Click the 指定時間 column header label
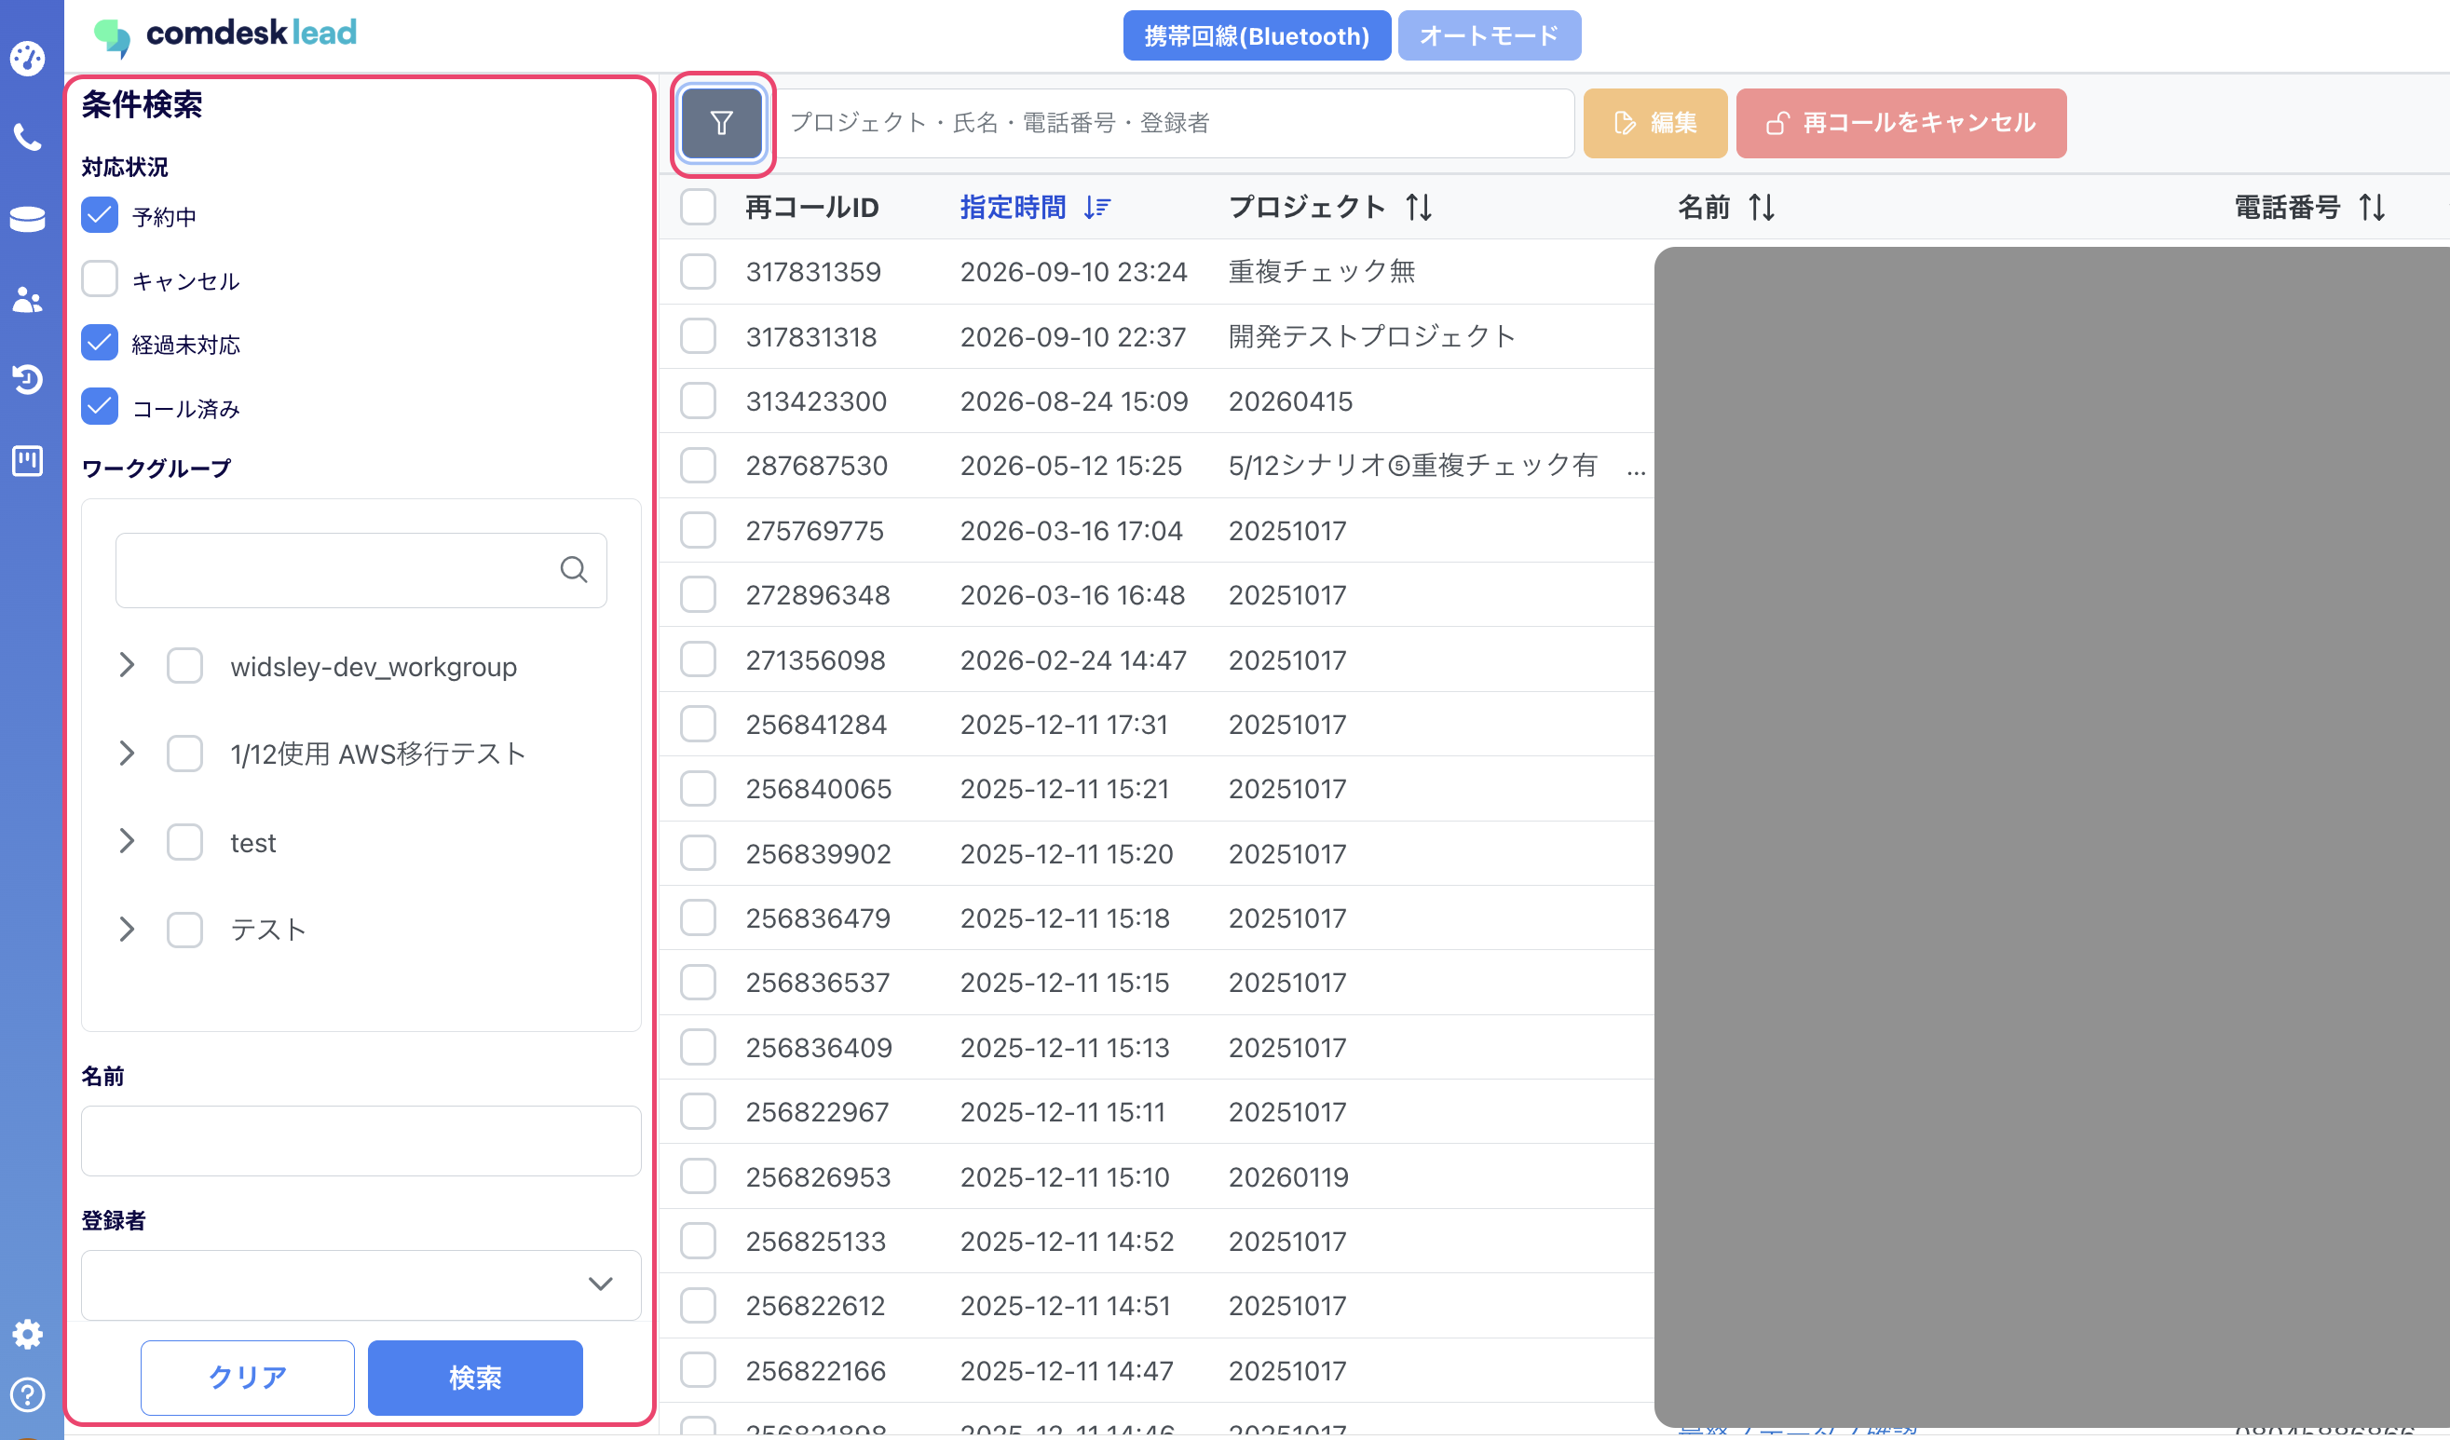The image size is (2450, 1440). (1012, 207)
